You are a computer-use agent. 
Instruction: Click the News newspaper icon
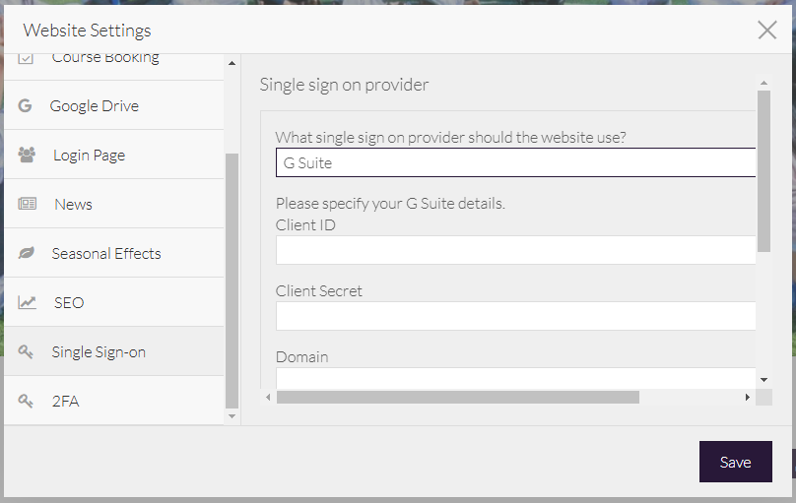click(x=27, y=204)
